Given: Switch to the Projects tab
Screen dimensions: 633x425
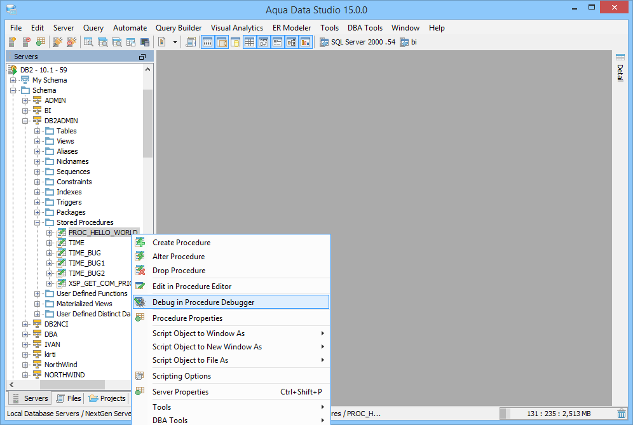Looking at the screenshot, I should tap(107, 398).
